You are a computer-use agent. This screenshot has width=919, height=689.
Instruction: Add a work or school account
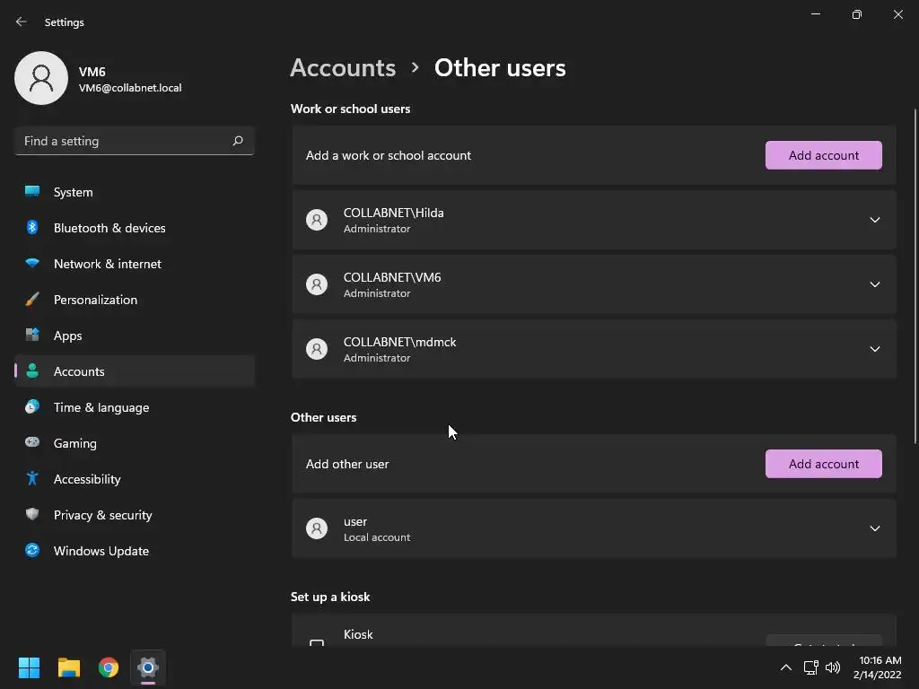tap(823, 155)
